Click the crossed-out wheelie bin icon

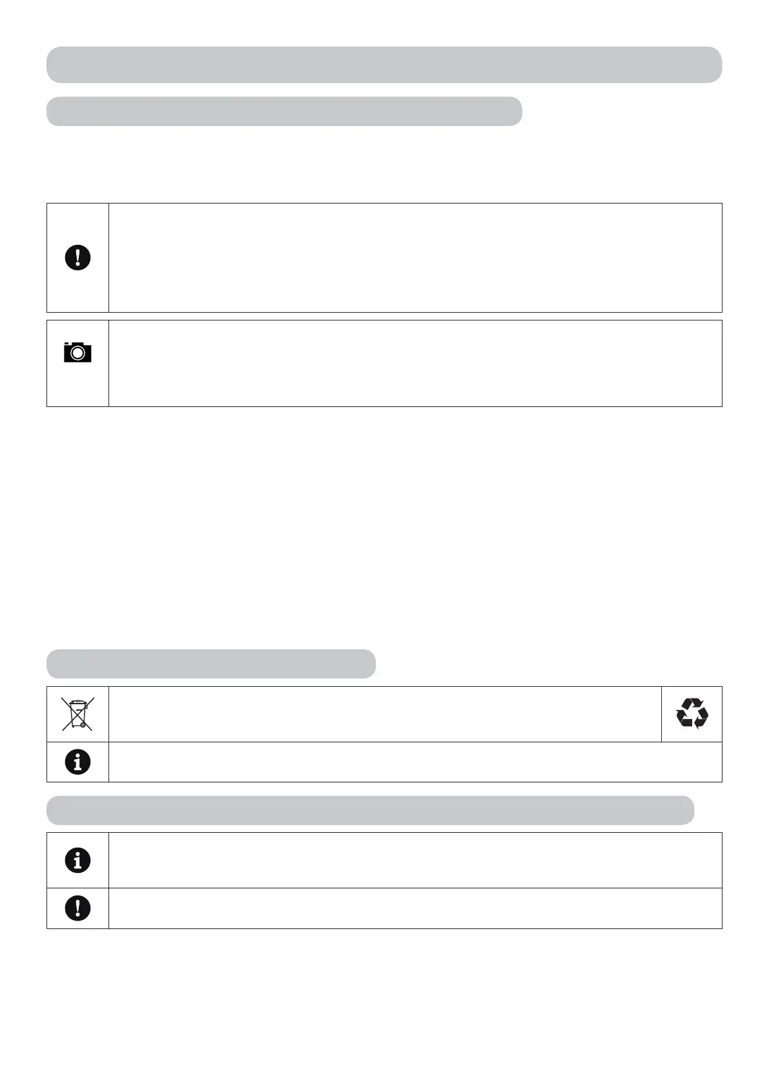[x=77, y=713]
